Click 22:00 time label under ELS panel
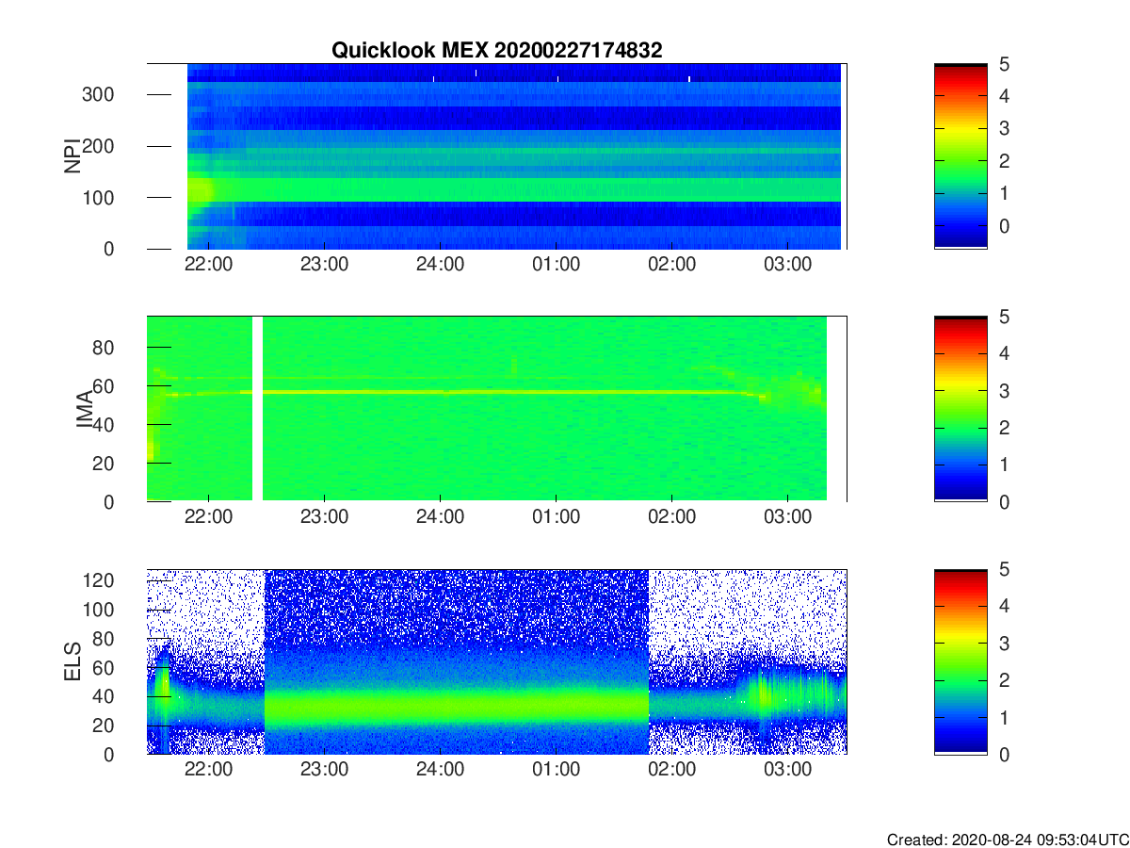 (208, 769)
